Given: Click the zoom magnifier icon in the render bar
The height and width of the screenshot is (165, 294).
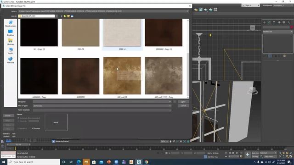Looking at the screenshot, I should click(174, 142).
